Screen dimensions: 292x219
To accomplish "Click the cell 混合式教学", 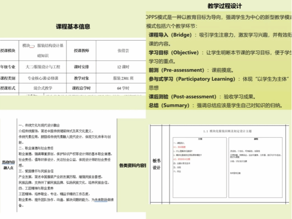I will tap(43, 88).
